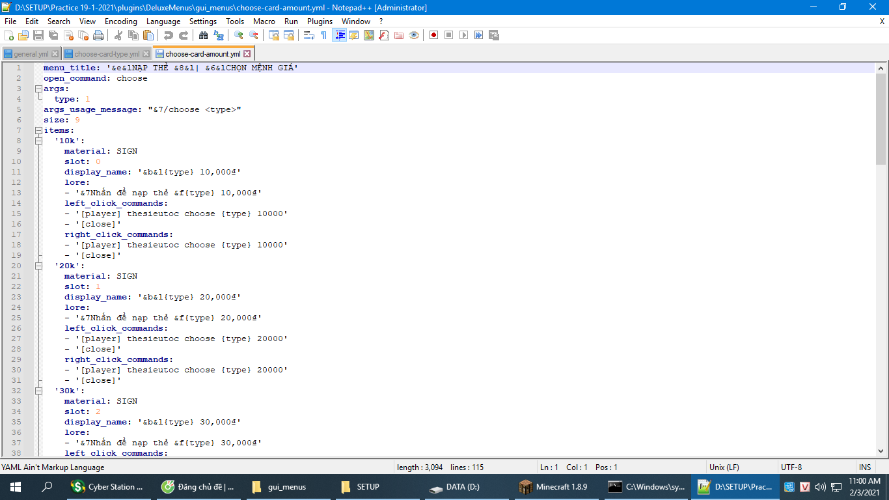Click the Find and Replace icon
889x500 pixels.
[219, 35]
